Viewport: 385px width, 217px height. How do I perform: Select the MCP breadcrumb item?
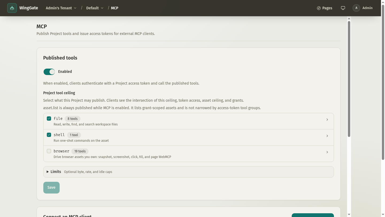pyautogui.click(x=114, y=8)
